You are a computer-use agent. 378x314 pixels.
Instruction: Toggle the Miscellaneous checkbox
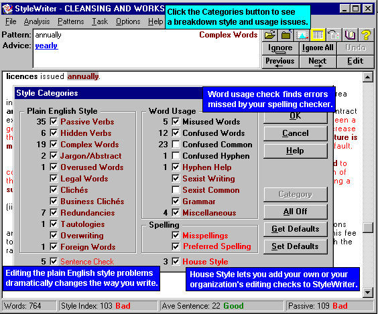tap(176, 212)
